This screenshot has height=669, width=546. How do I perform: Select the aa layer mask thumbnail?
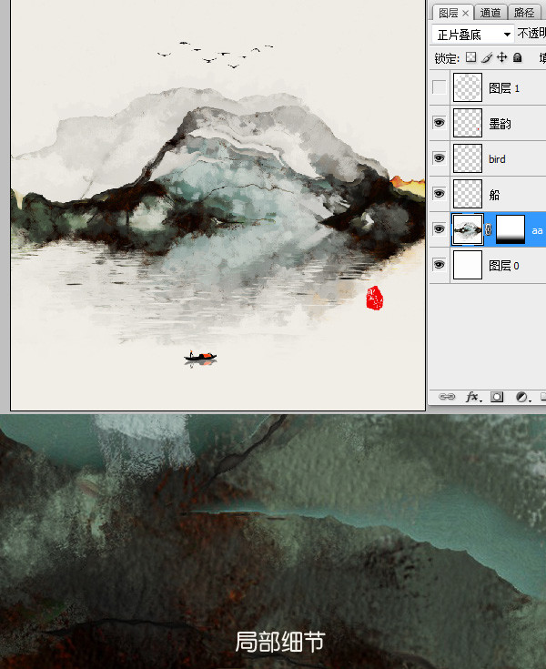click(511, 229)
